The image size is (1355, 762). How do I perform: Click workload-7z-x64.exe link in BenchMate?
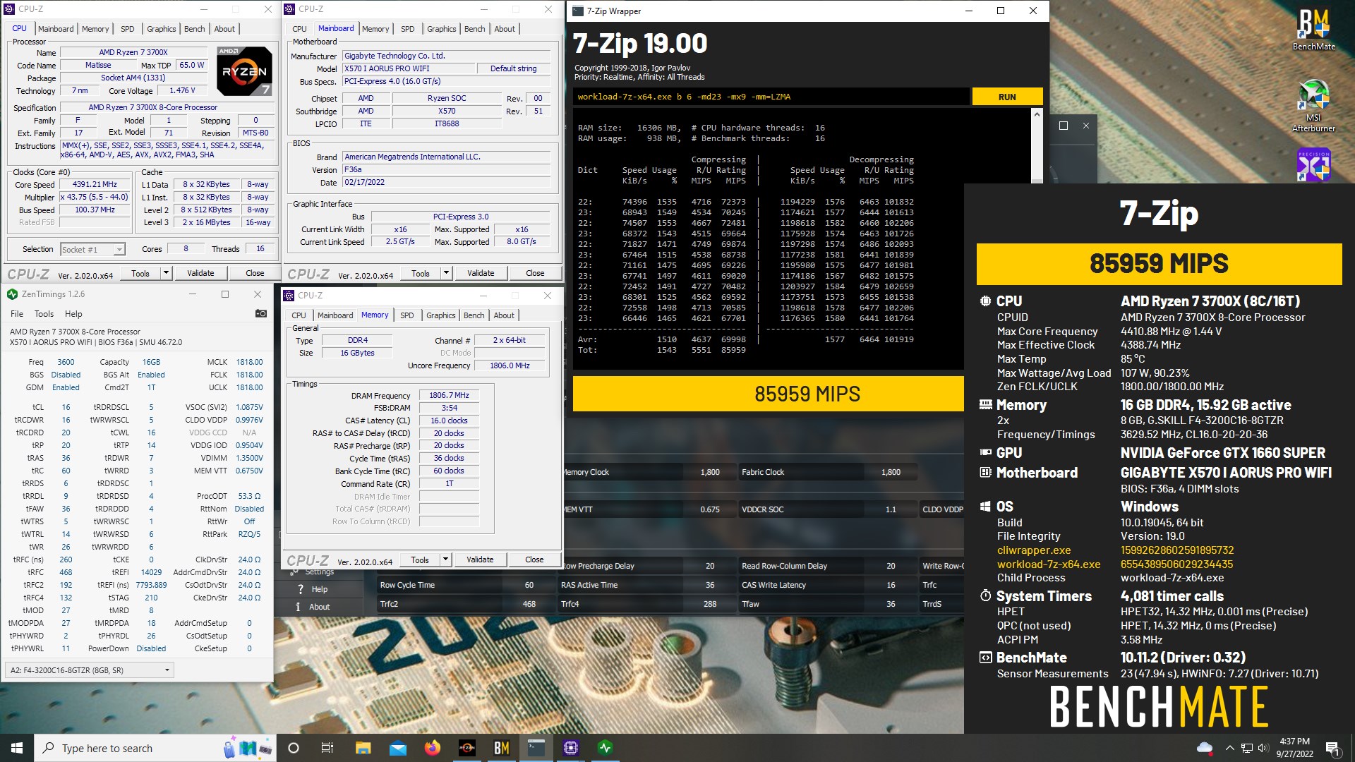pos(1049,564)
